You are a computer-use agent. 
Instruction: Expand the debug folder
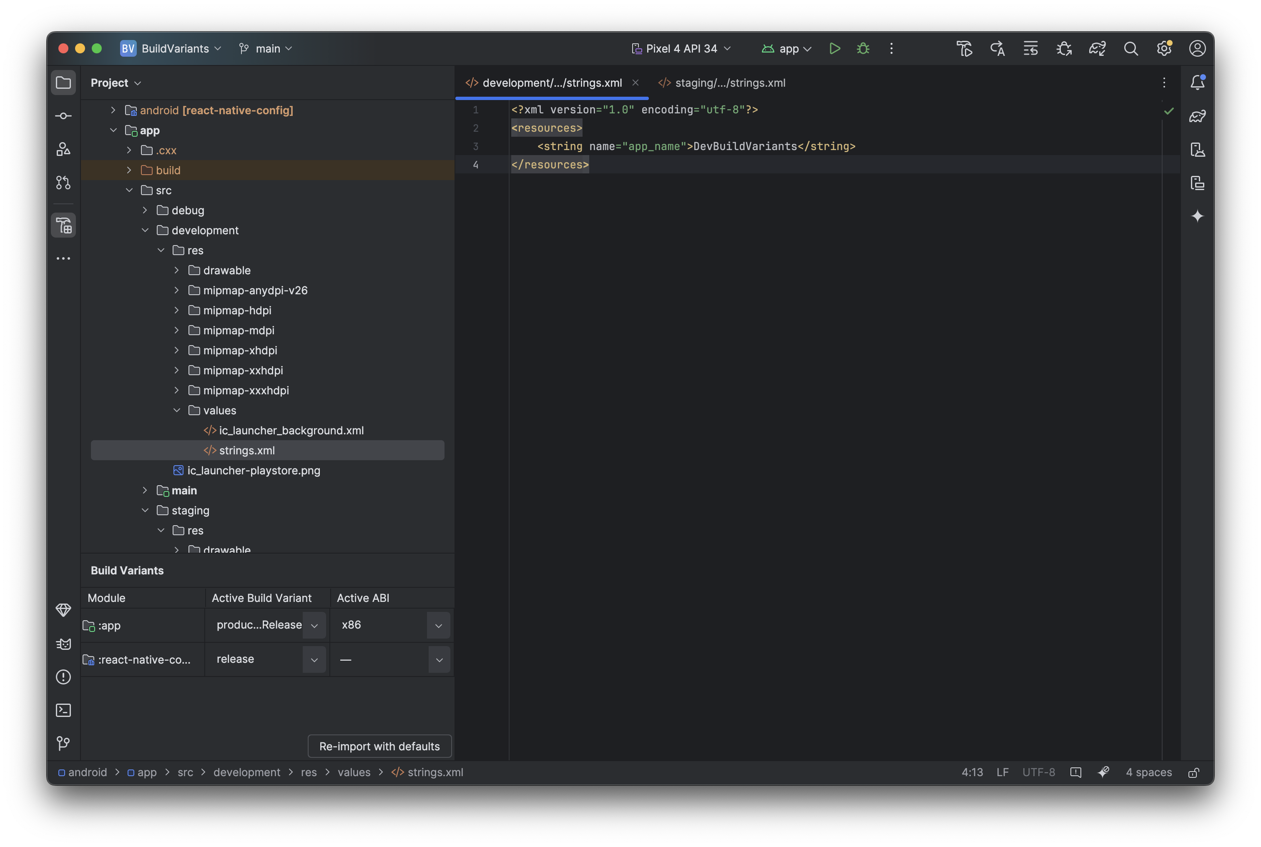pos(145,210)
